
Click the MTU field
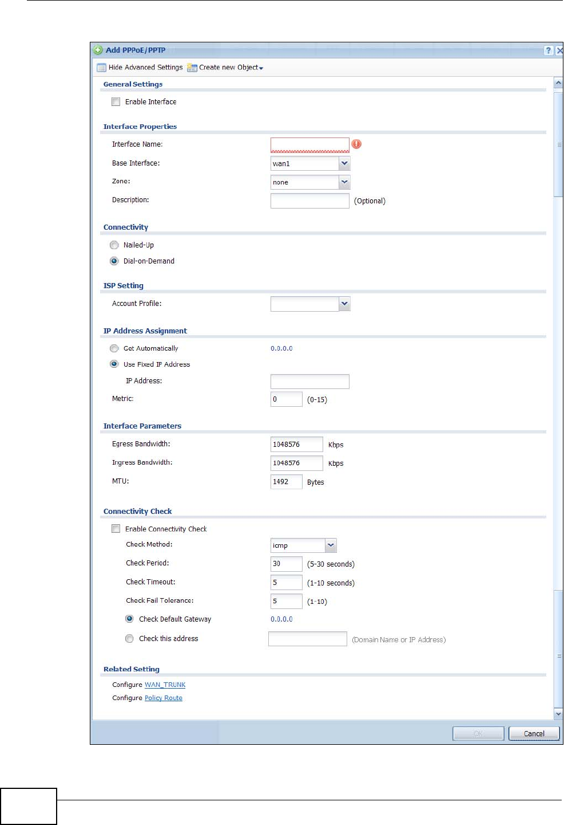point(287,481)
